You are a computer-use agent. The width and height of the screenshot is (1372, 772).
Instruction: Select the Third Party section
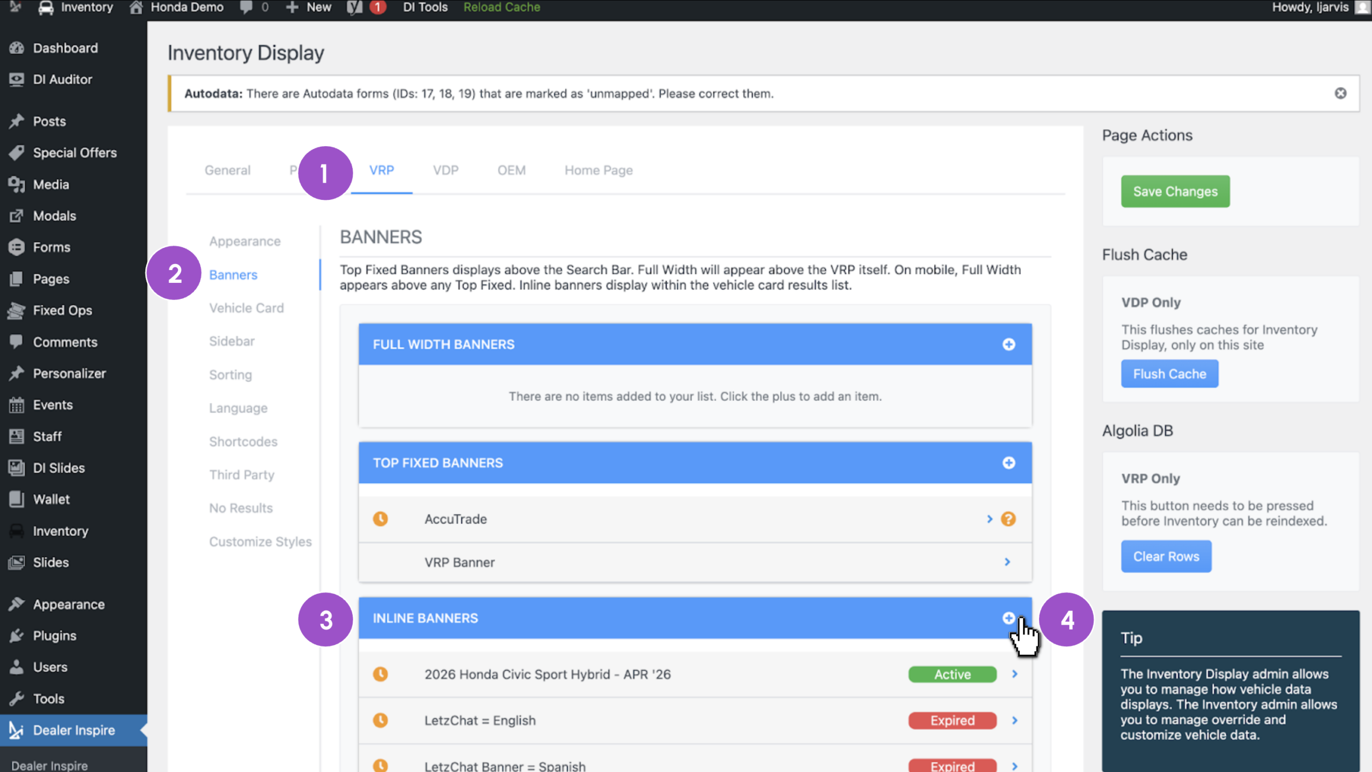[242, 475]
